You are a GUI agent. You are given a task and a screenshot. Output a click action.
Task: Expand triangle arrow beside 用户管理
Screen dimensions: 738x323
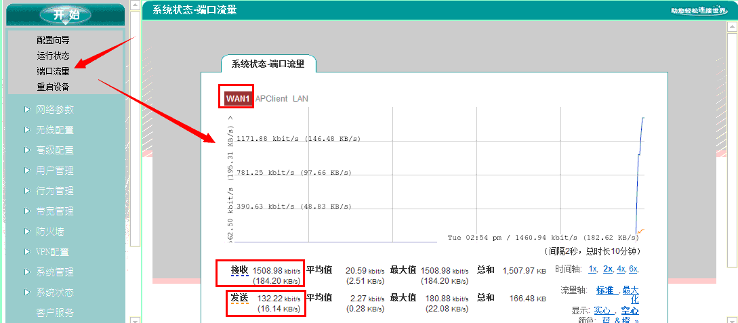coord(27,170)
